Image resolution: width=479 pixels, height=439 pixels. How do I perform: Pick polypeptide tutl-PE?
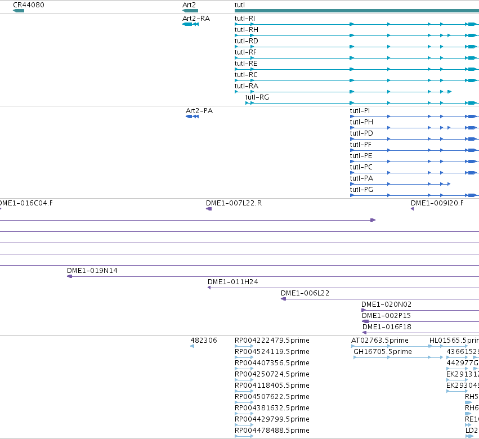361,156
